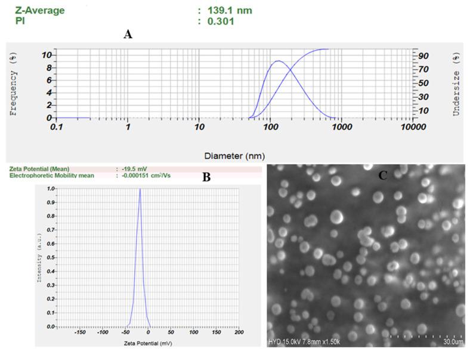The height and width of the screenshot is (351, 470).
Task: Click the PI label
Action: tap(20, 21)
